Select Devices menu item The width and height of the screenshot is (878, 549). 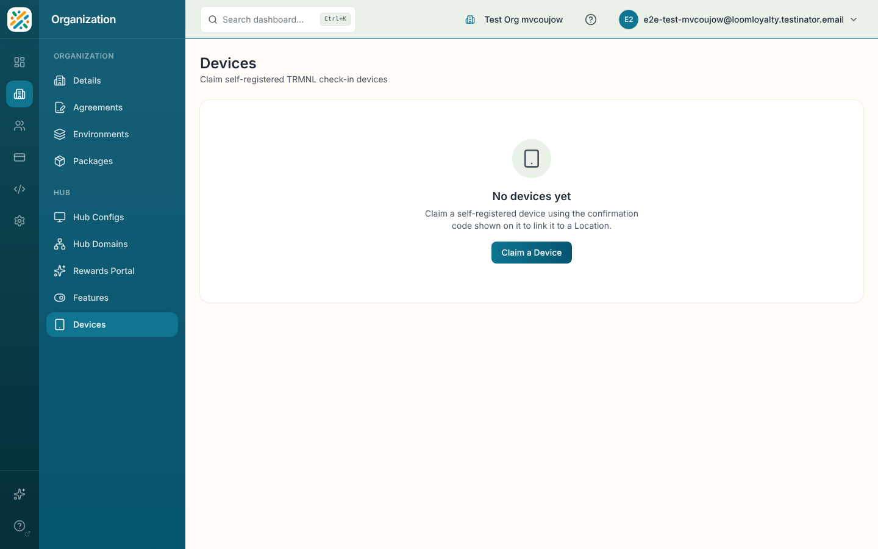pyautogui.click(x=112, y=325)
